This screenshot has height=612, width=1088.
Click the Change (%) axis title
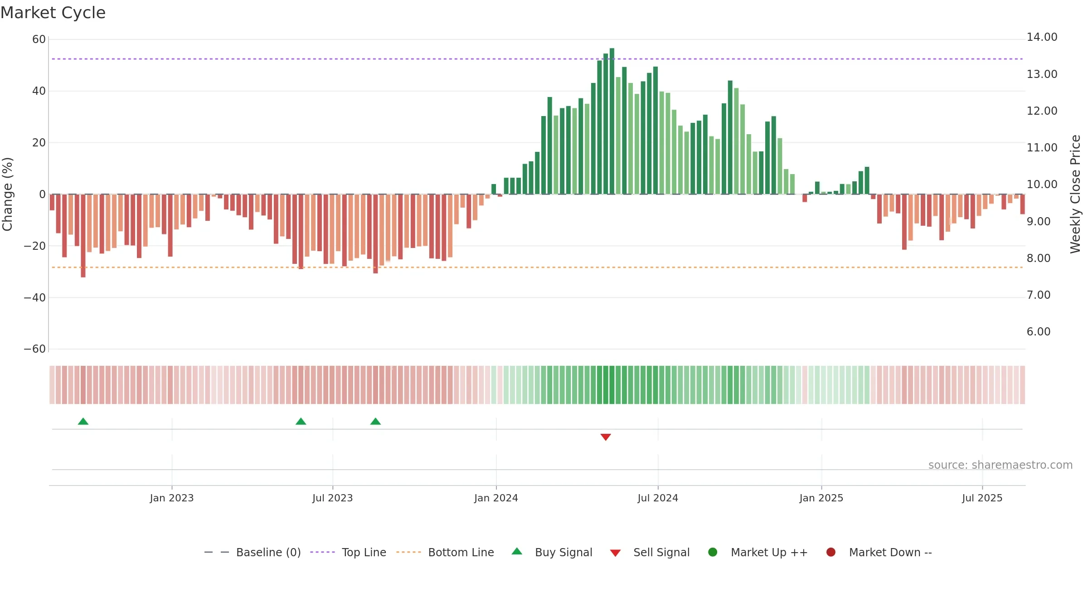coord(7,194)
